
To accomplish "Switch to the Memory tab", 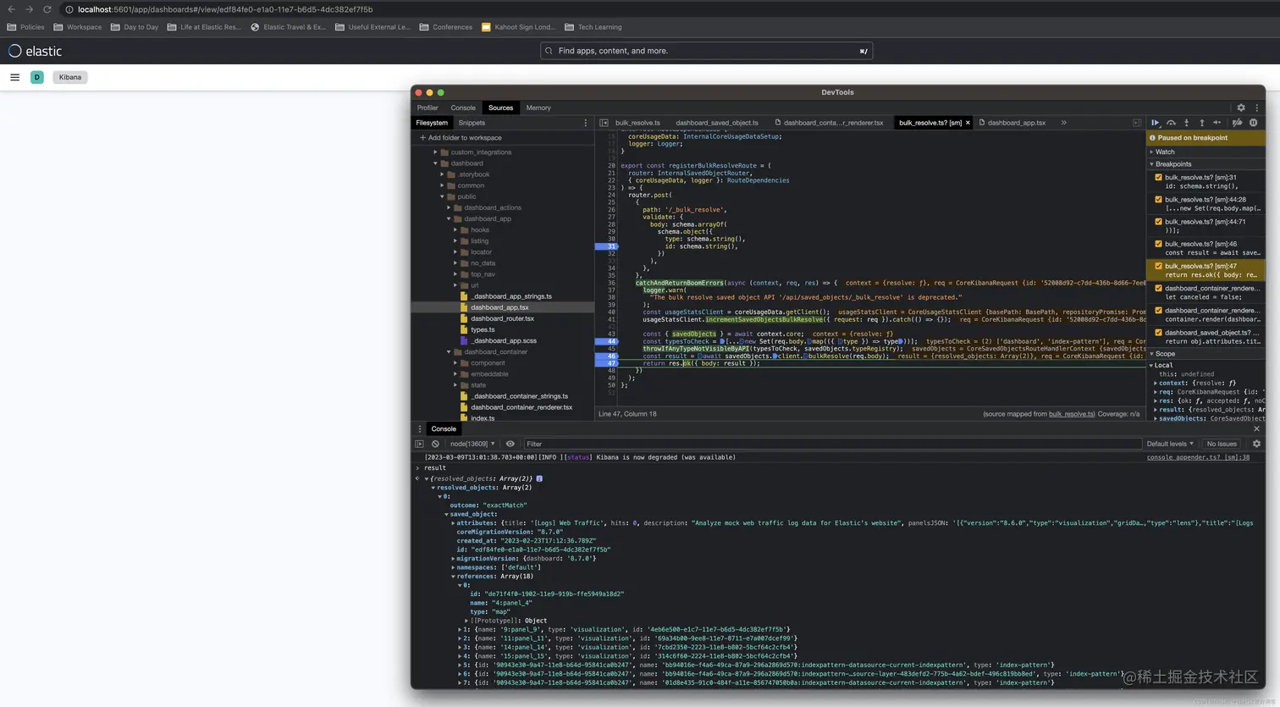I will (538, 108).
